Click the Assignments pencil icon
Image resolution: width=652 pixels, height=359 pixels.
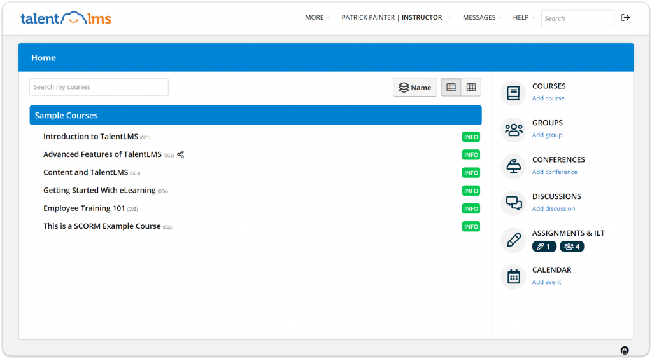513,240
